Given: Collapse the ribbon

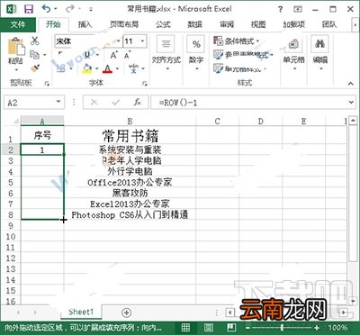Looking at the screenshot, I should (350, 84).
